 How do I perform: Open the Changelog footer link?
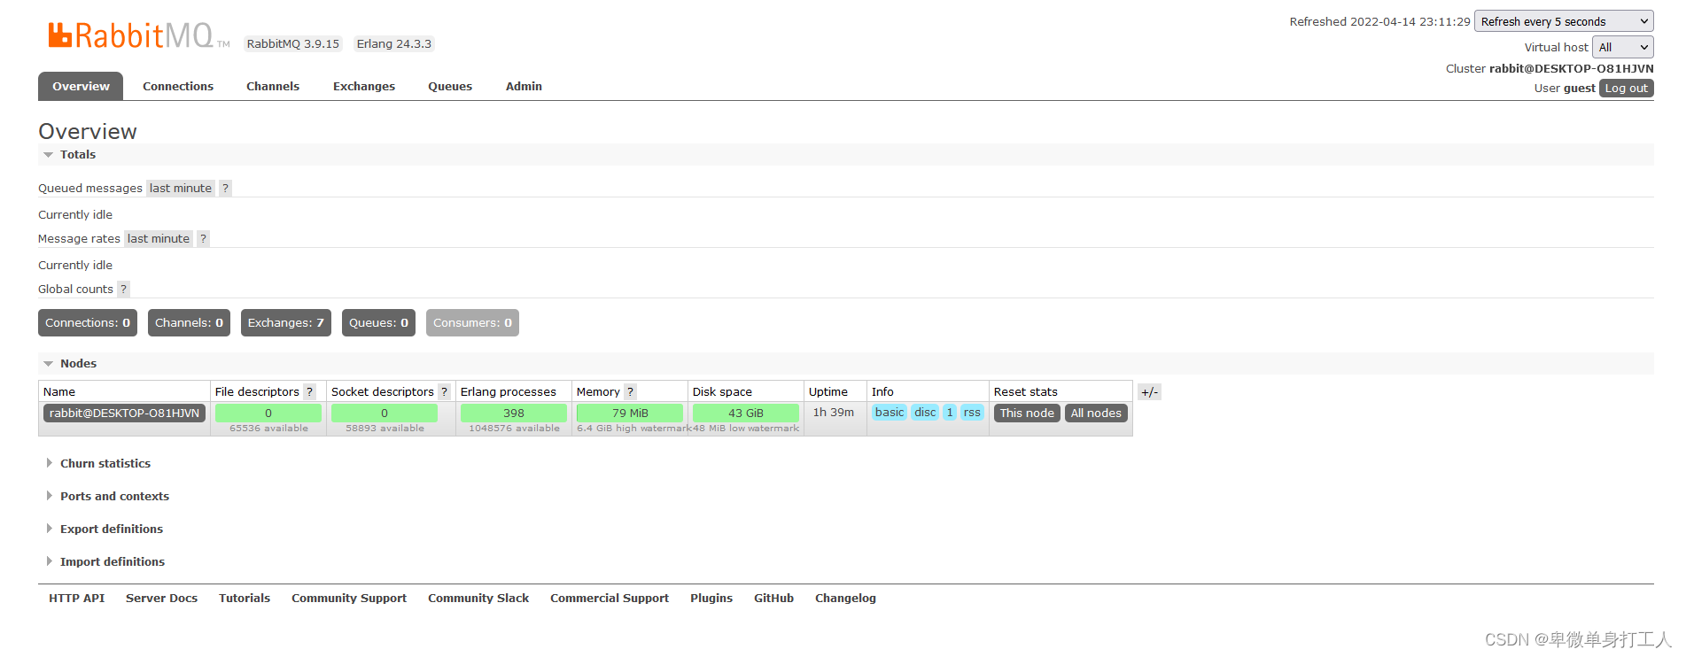[845, 598]
